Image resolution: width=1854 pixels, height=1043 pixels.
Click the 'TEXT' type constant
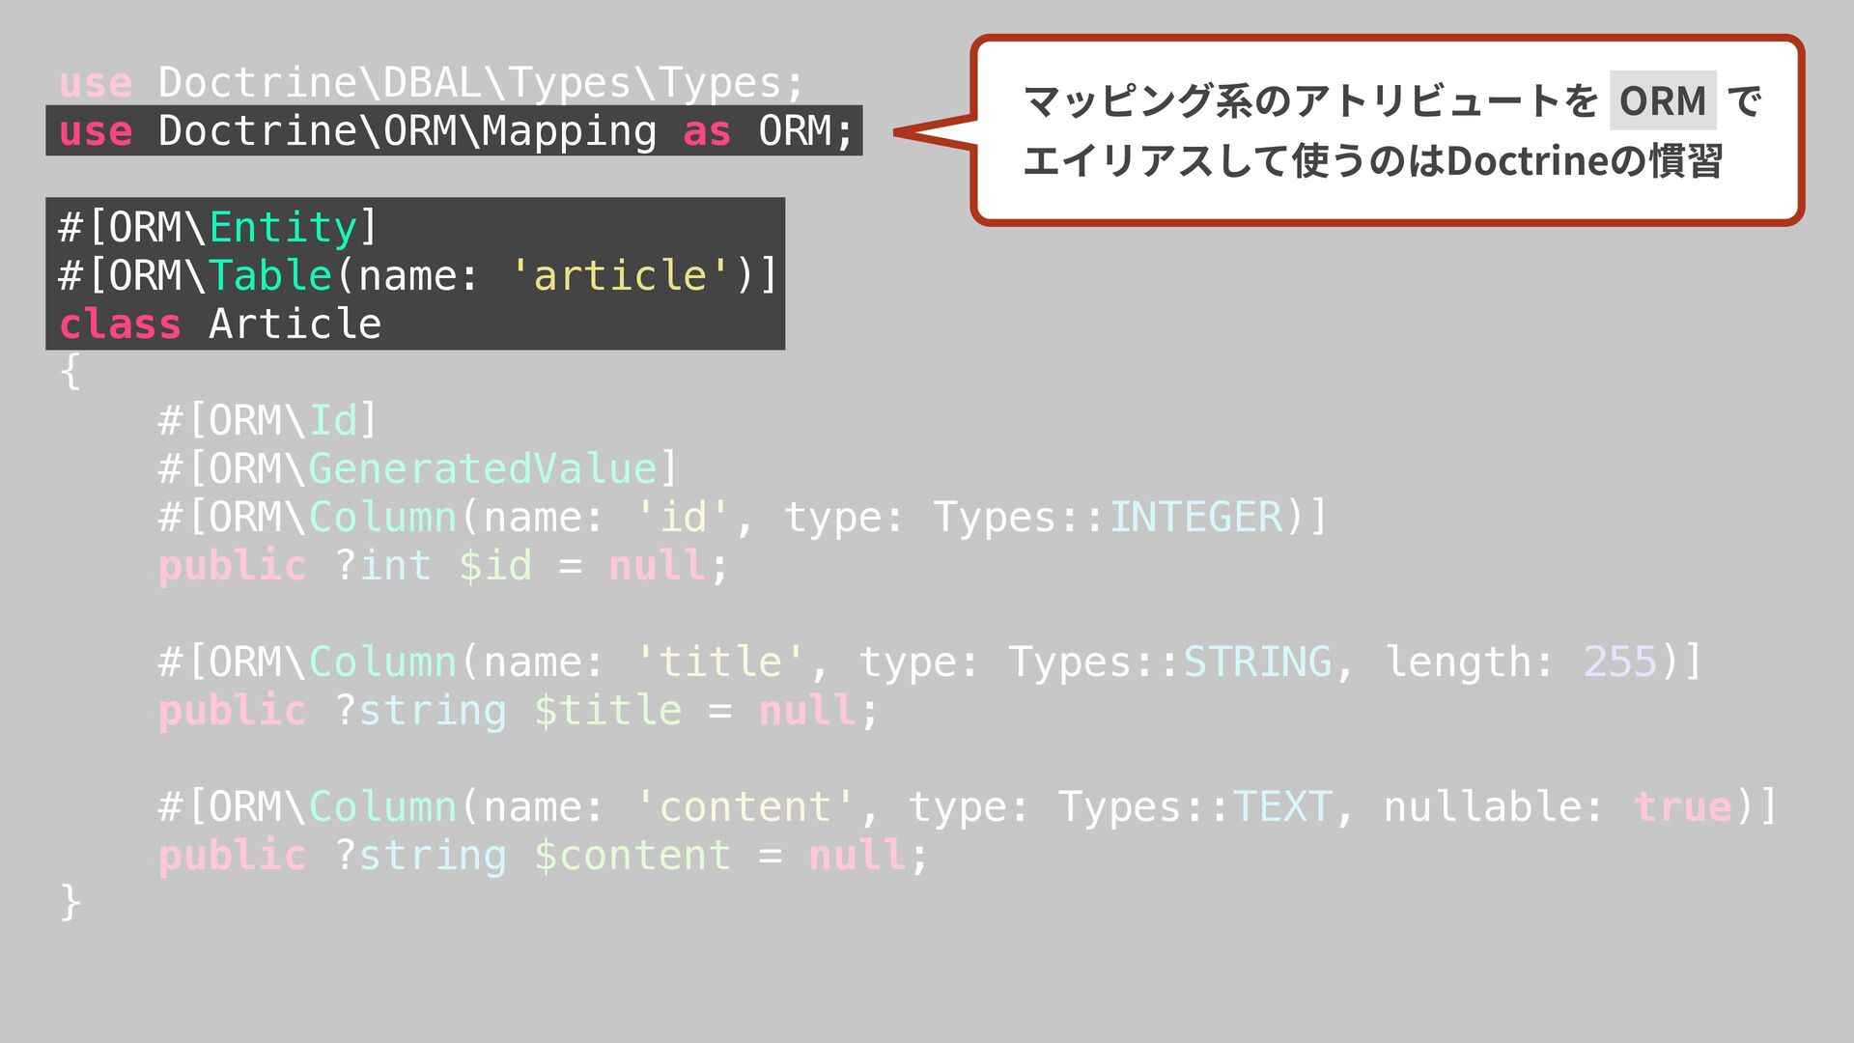coord(1281,807)
